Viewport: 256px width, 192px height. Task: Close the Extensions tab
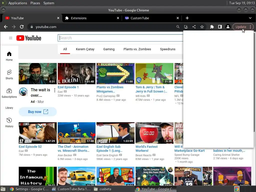click(118, 18)
